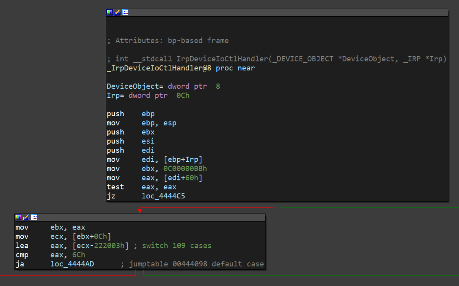Select the constant 0C00000BBh operand
This screenshot has height=286, width=459.
185,169
